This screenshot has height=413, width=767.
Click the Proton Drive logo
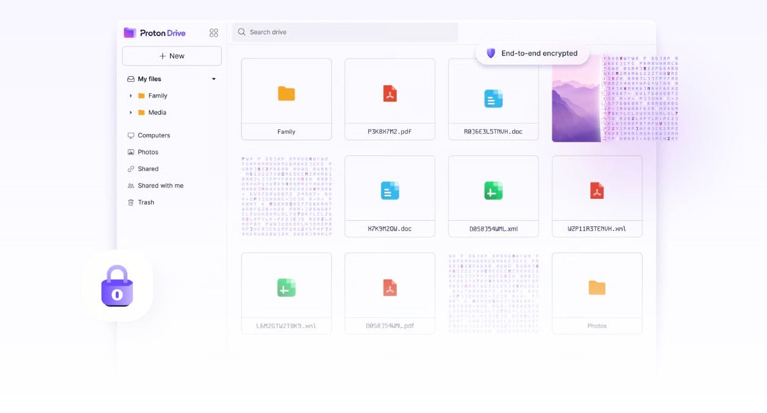tap(154, 33)
